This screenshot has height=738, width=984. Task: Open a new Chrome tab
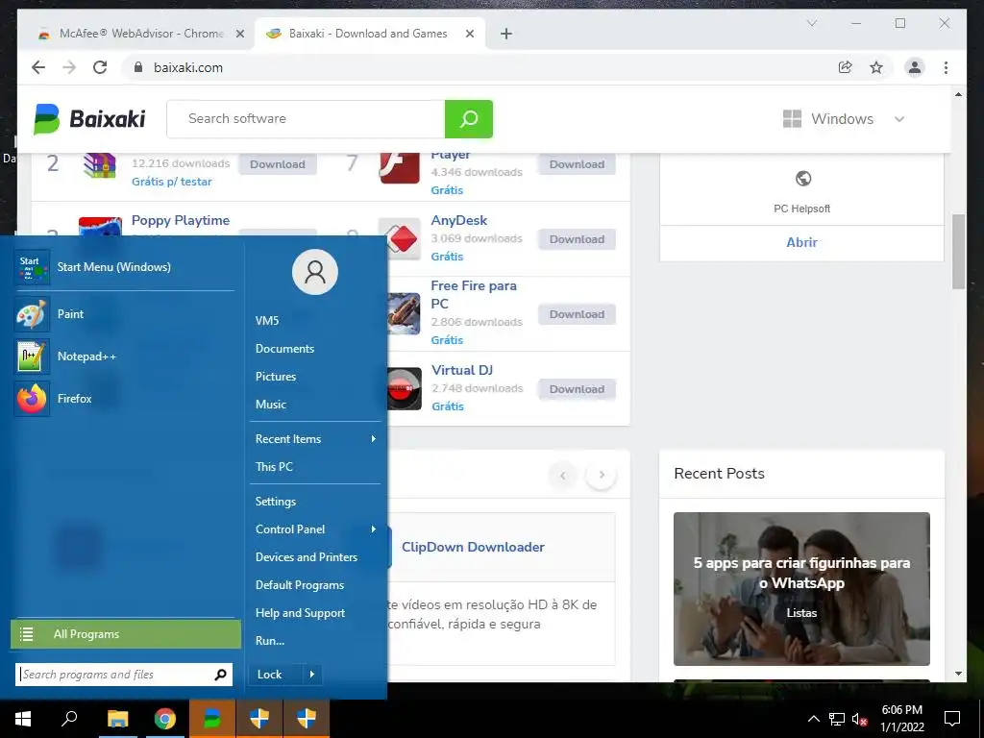[x=505, y=34]
